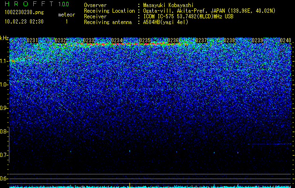The image size is (295, 188).
Task: Click the 0231 time marker
Action: pos(32,40)
